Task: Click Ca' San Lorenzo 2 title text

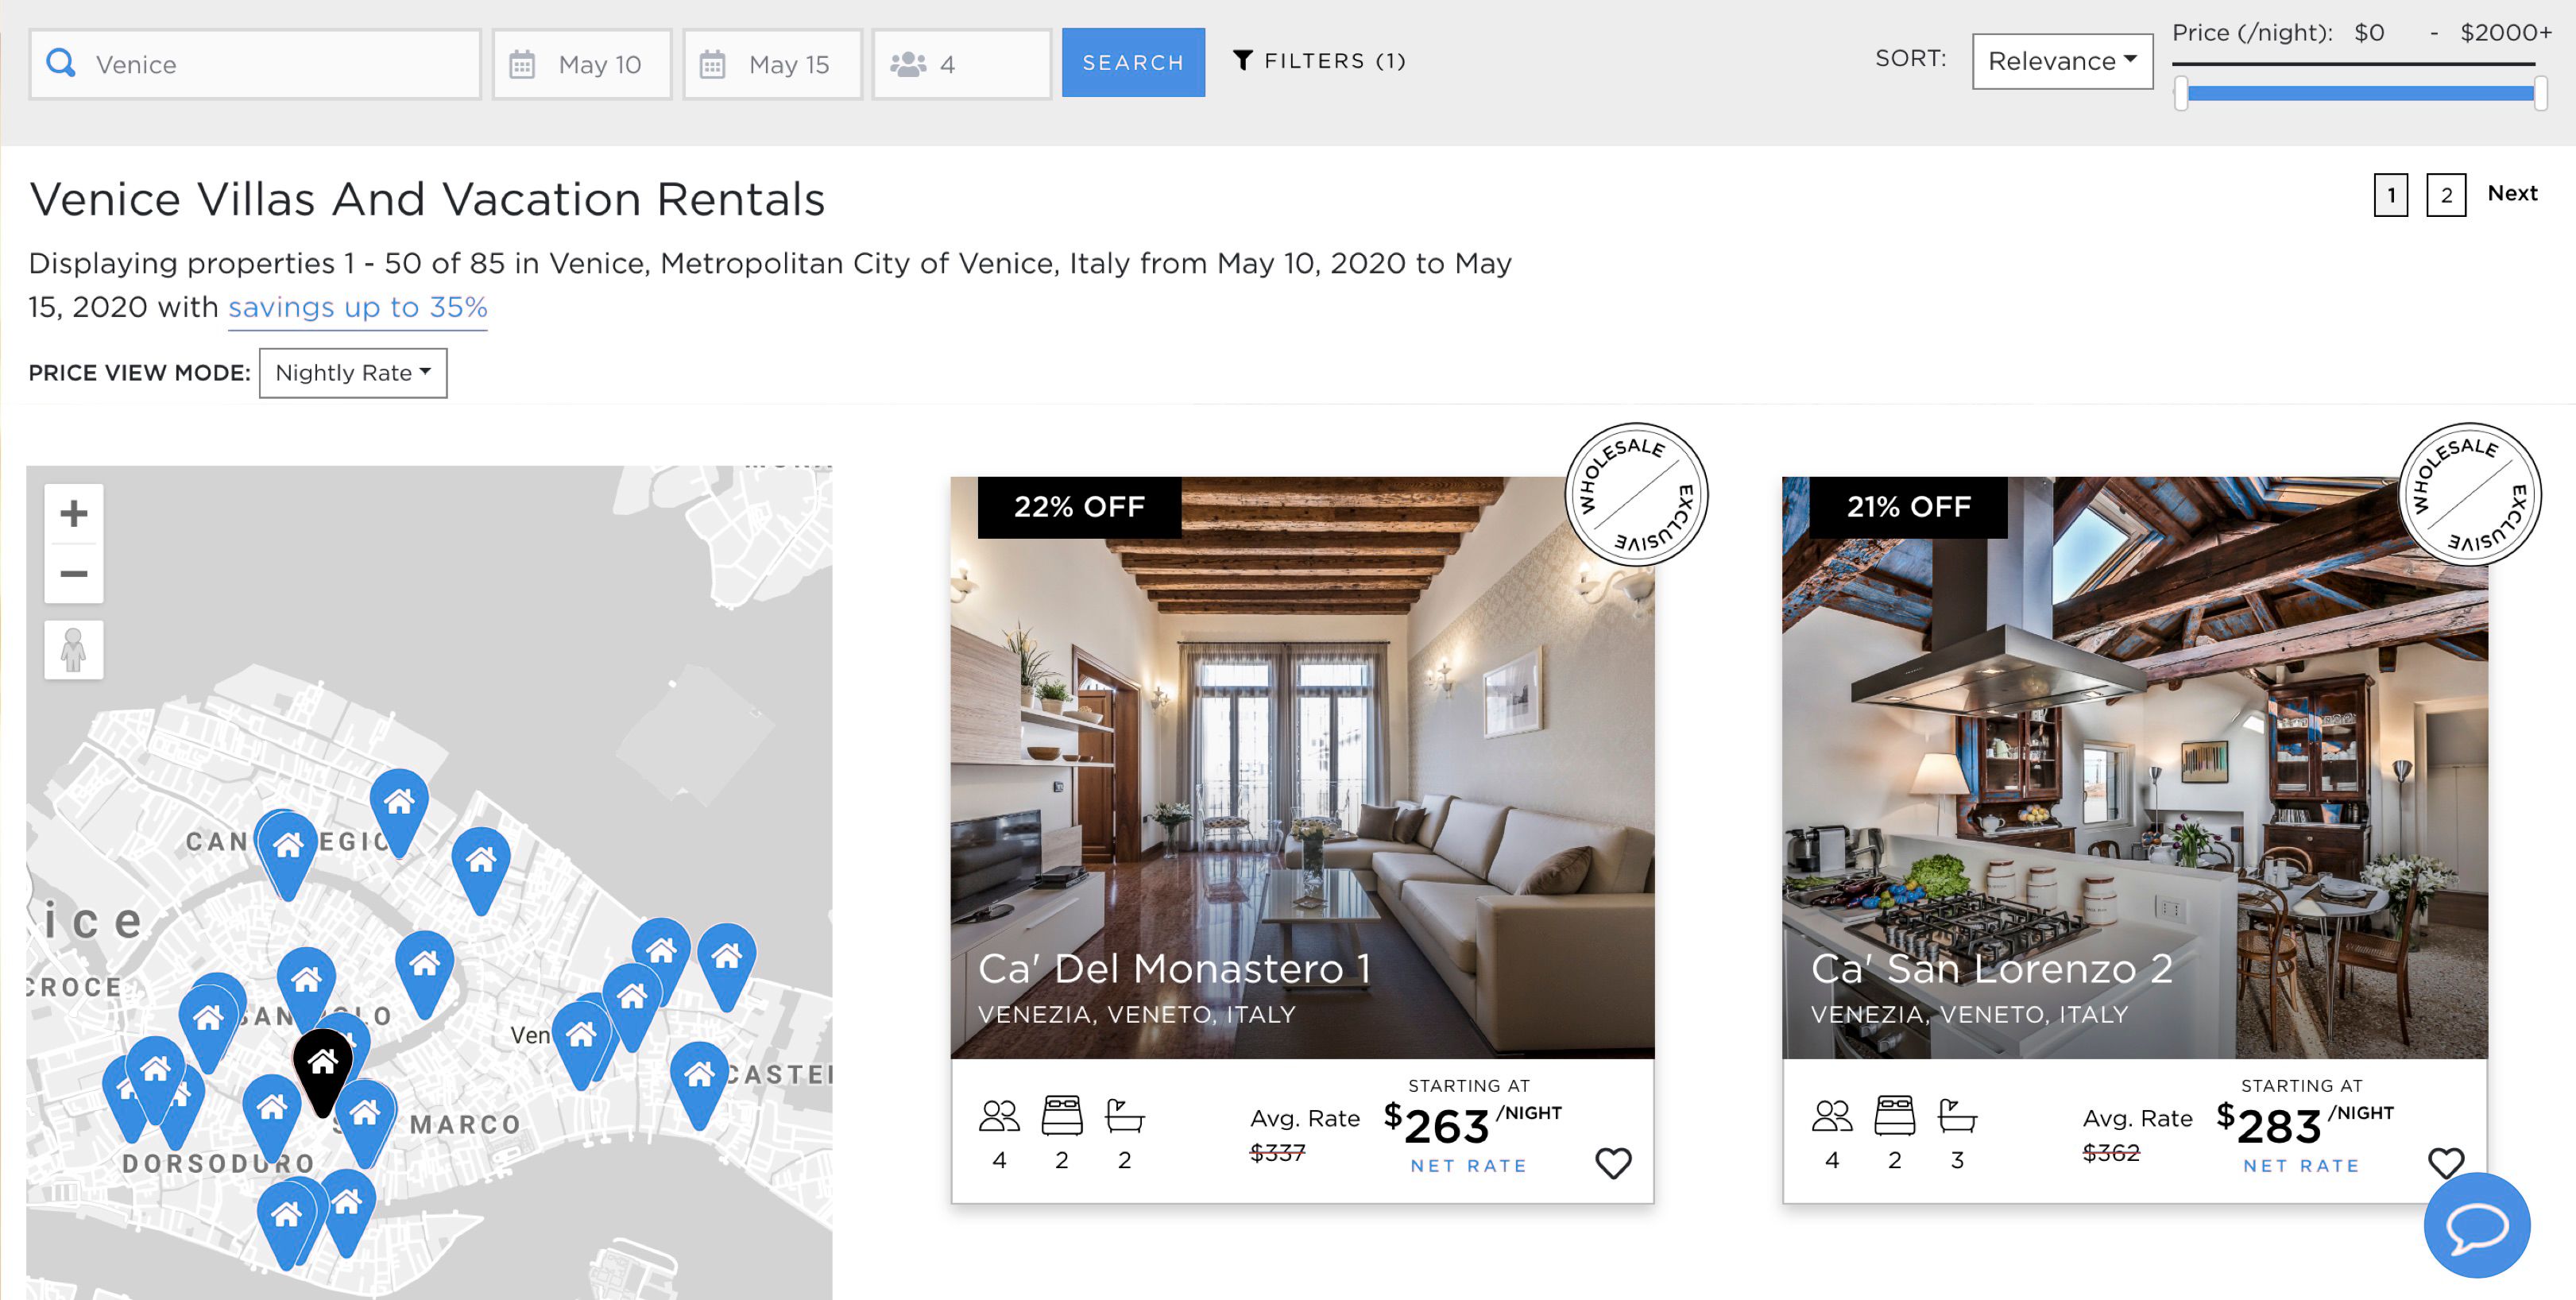Action: [1992, 969]
